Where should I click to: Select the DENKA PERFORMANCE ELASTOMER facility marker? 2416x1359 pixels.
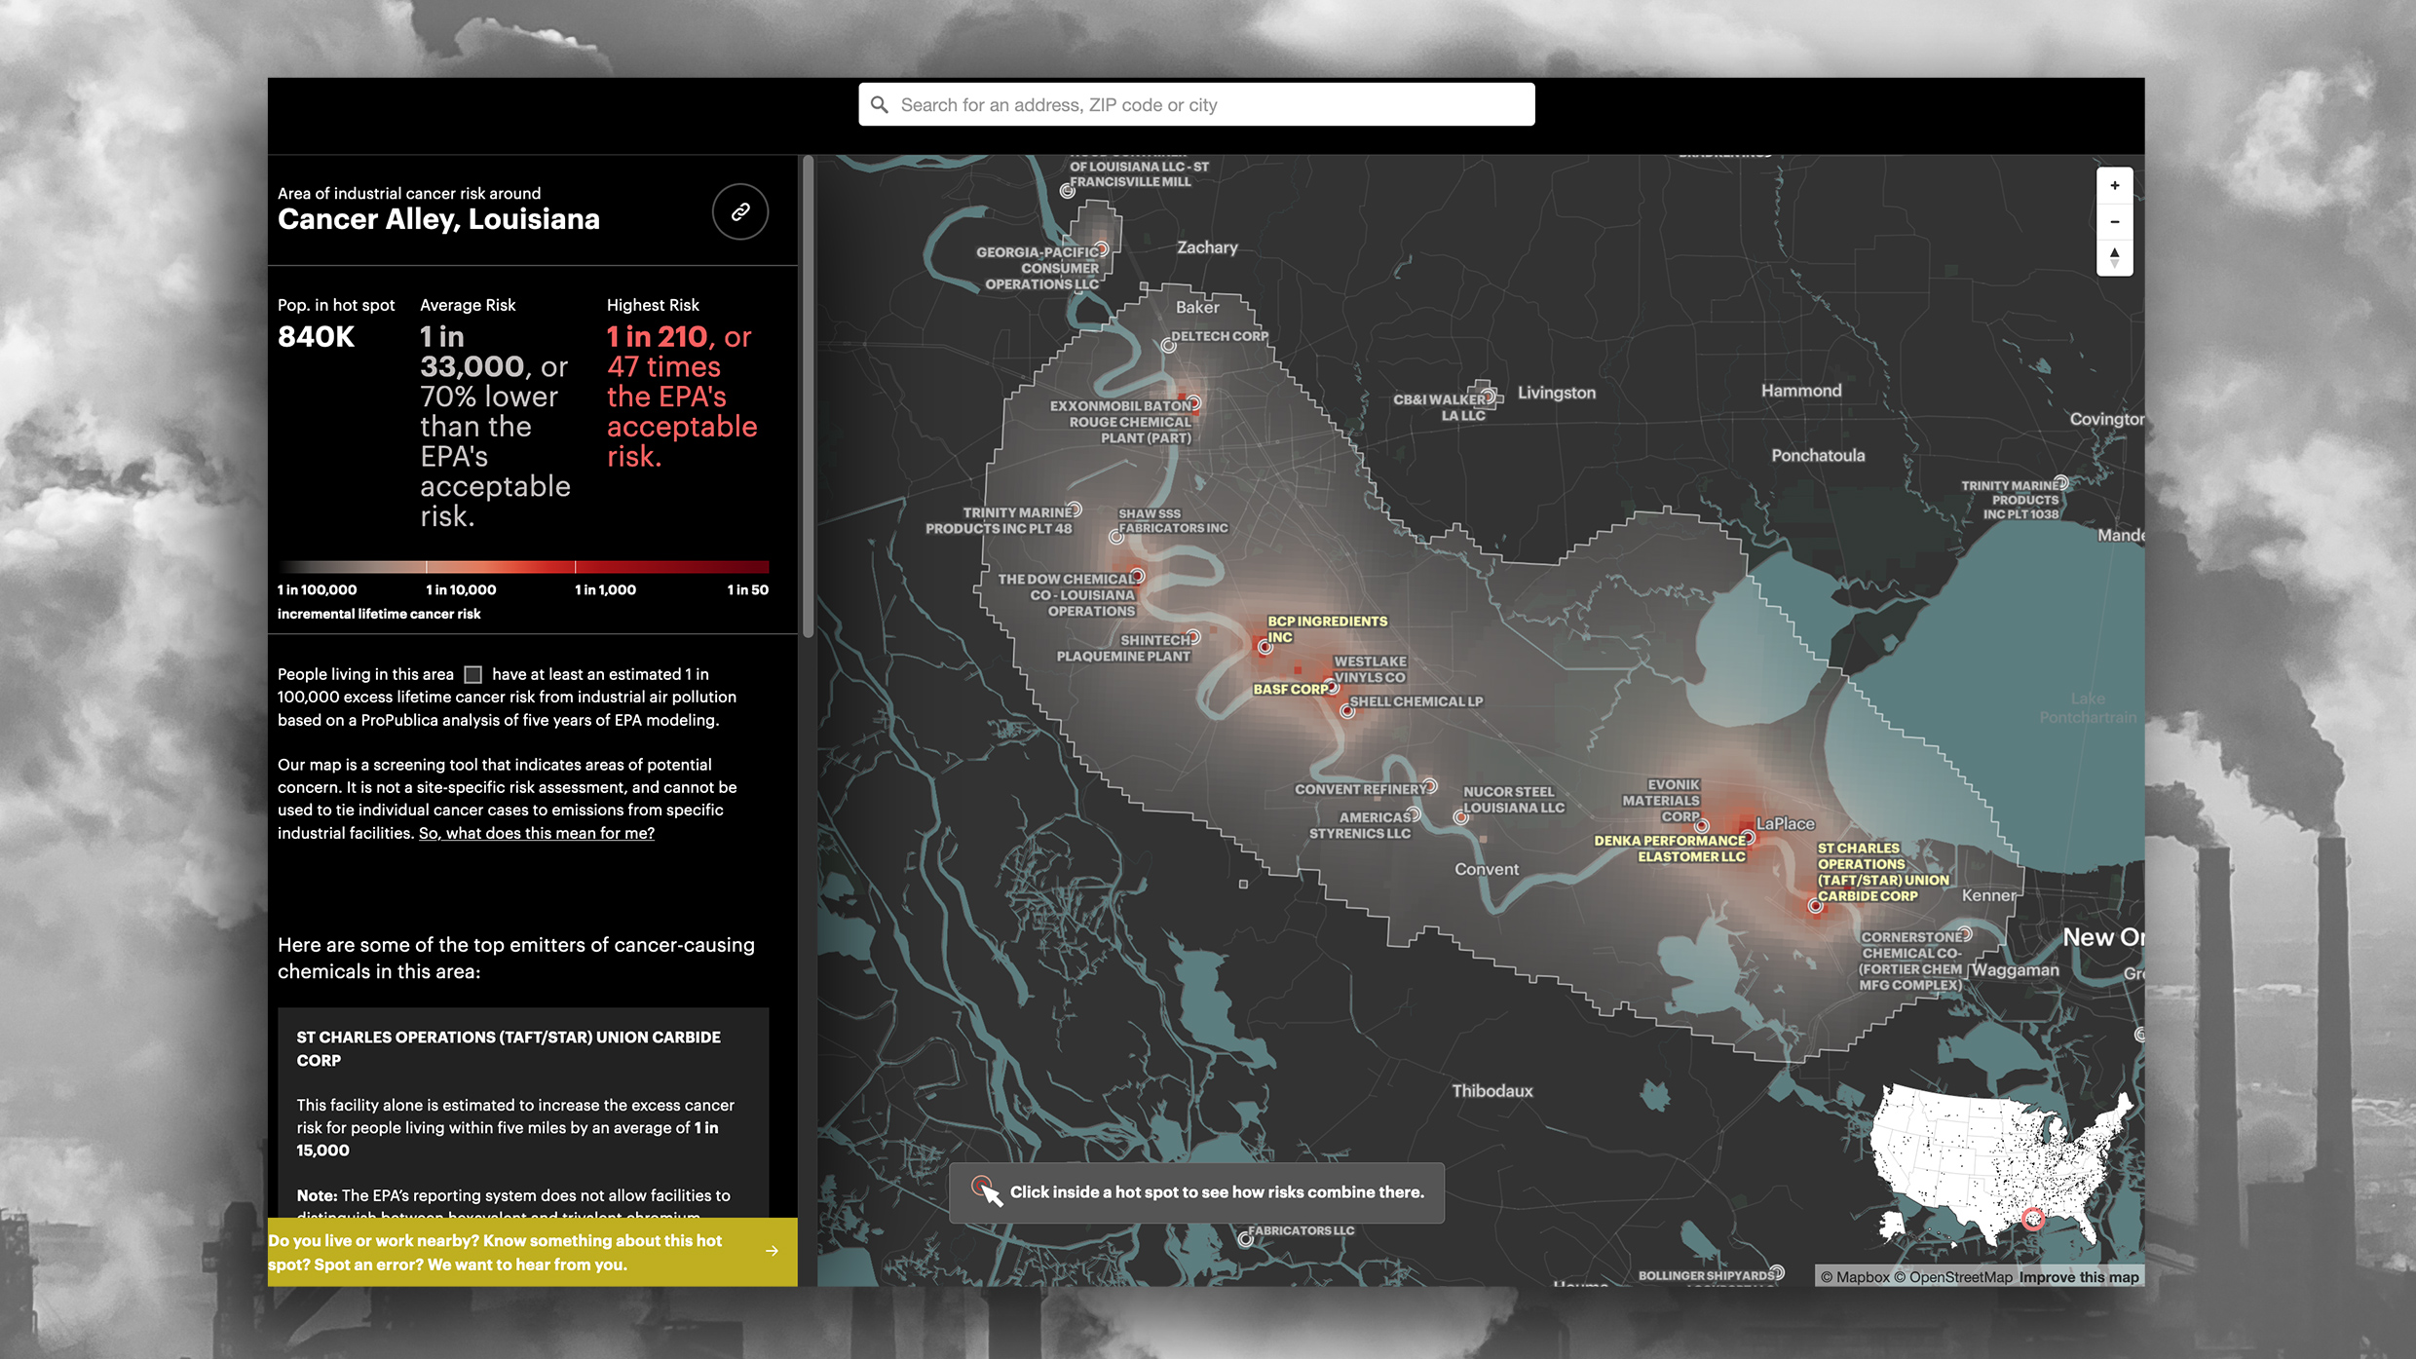click(1749, 838)
